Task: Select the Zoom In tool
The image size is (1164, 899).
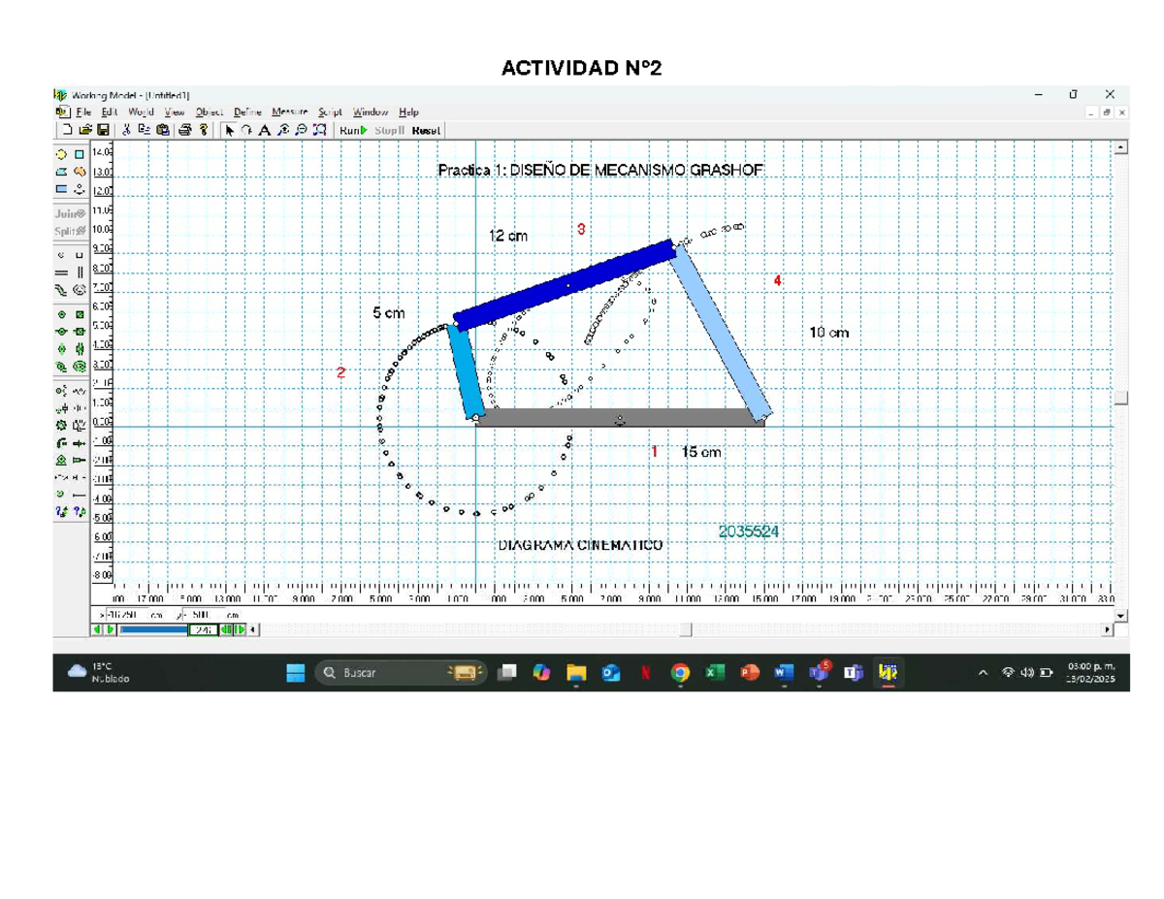Action: click(282, 130)
